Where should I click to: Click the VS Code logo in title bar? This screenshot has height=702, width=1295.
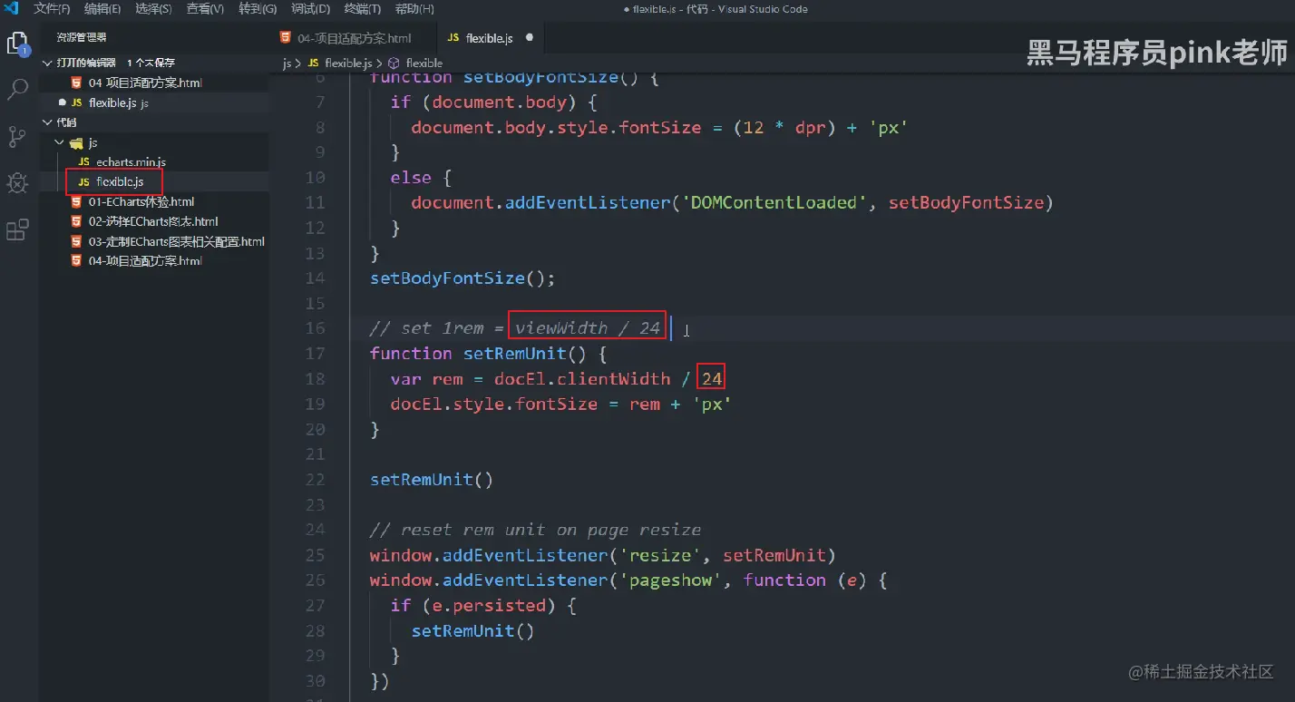click(12, 9)
